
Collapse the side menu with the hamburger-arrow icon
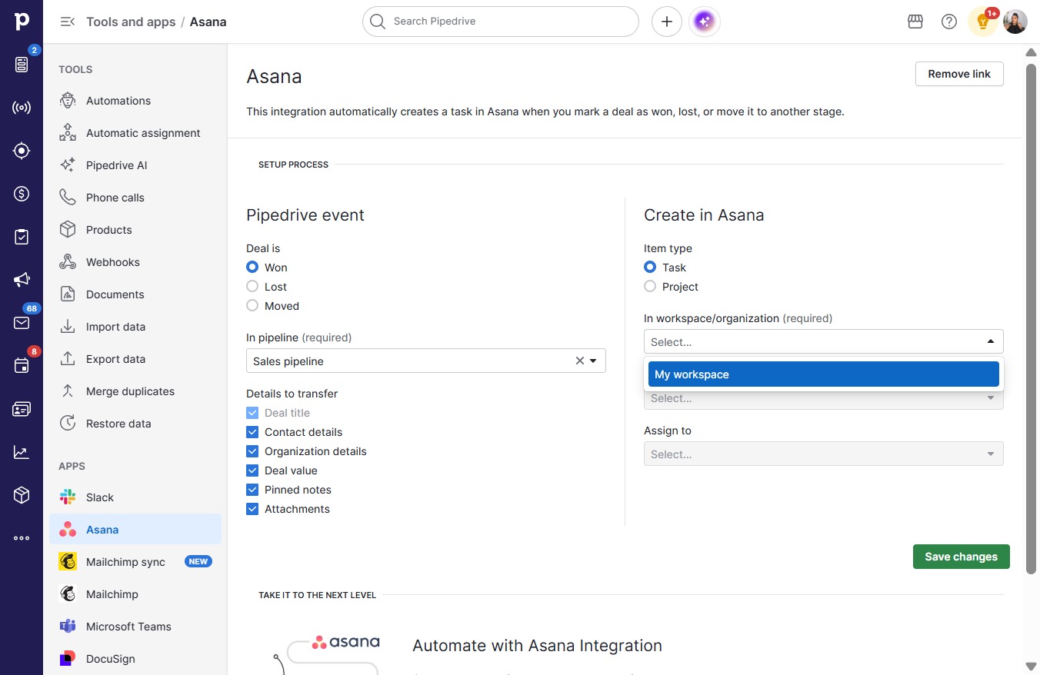[x=68, y=22]
